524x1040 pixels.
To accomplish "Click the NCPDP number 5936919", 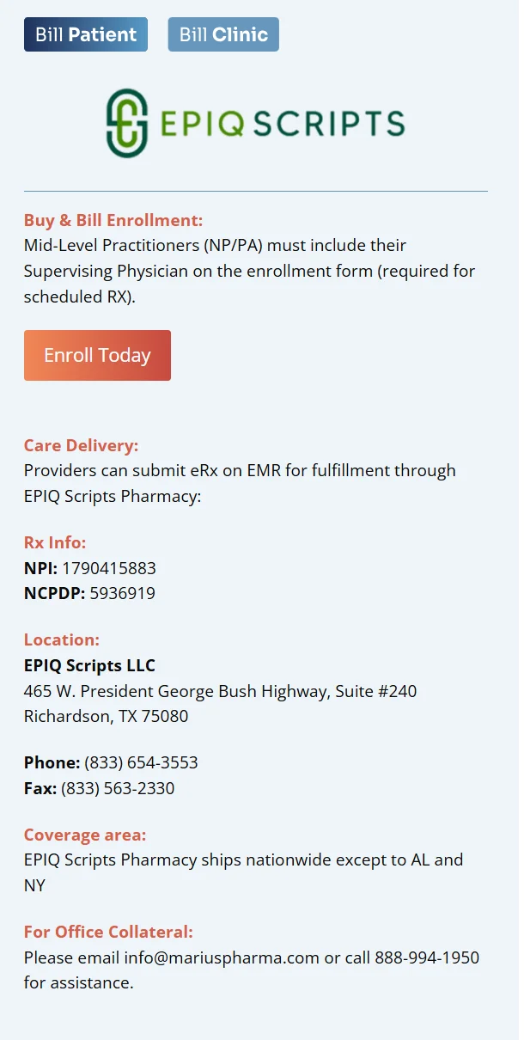I will coord(122,593).
